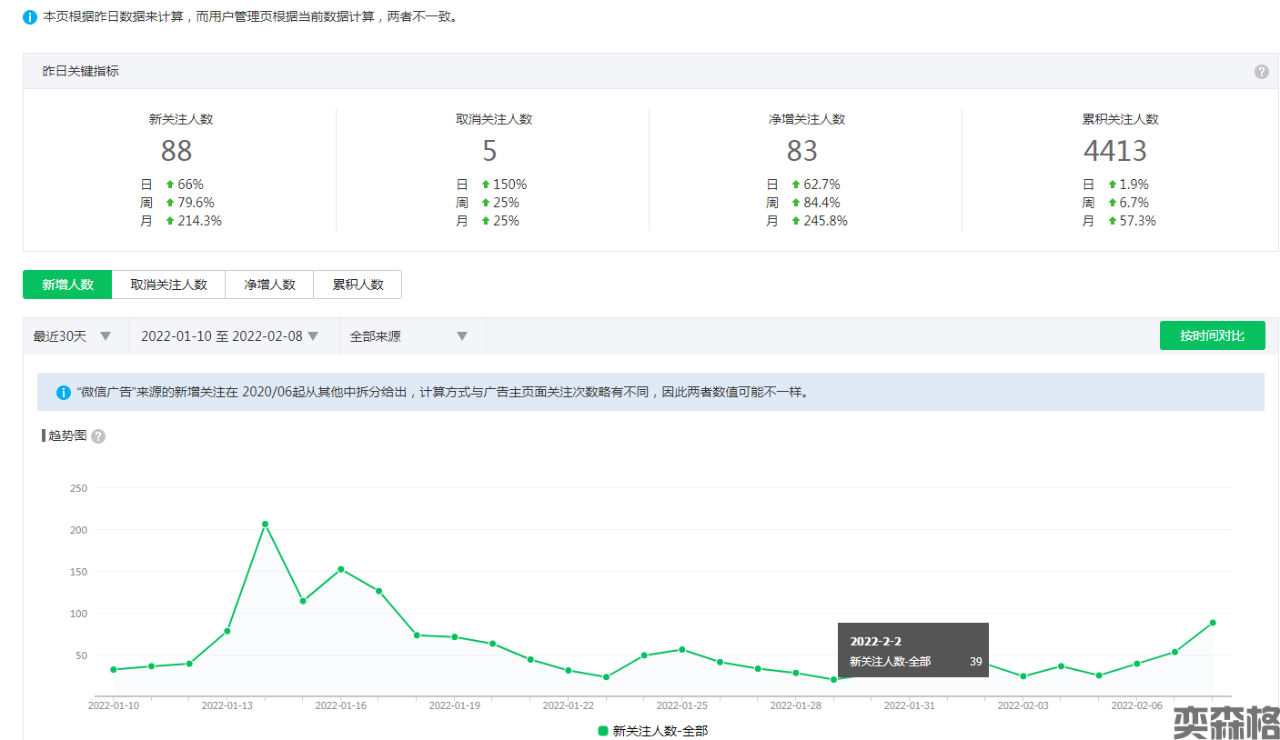Screen dimensions: 1280x740
Task: Toggle 新关注人数-全部 legend series
Action: (651, 731)
